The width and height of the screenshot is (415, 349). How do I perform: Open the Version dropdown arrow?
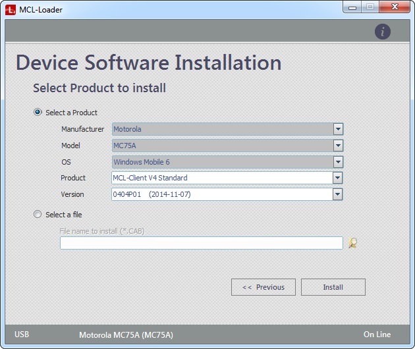pos(338,194)
